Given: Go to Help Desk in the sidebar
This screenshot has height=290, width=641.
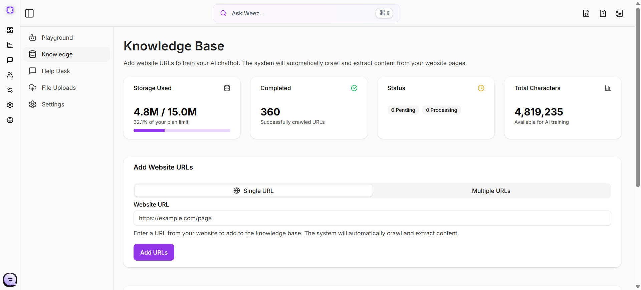Looking at the screenshot, I should (56, 71).
